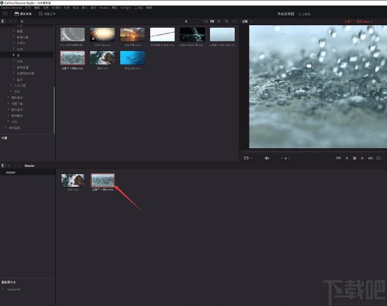Screen dimensions: 387x306
Task: Toggle the media storage sidebar panel
Action: click(4, 21)
